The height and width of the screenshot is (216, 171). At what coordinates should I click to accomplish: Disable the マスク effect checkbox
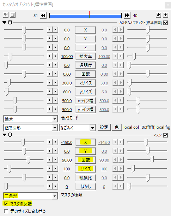click(x=165, y=135)
